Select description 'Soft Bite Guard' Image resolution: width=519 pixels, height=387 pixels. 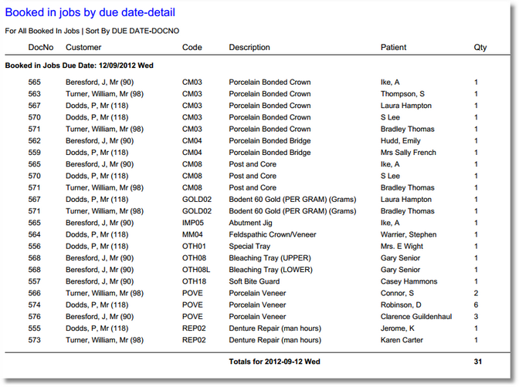click(254, 281)
